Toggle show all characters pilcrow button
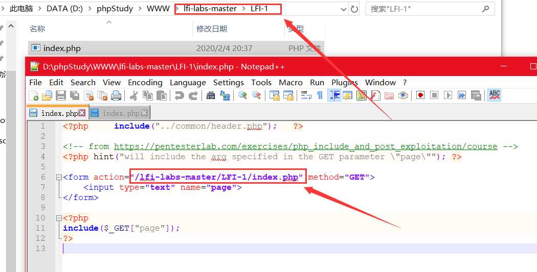The image size is (537, 272). (320, 95)
